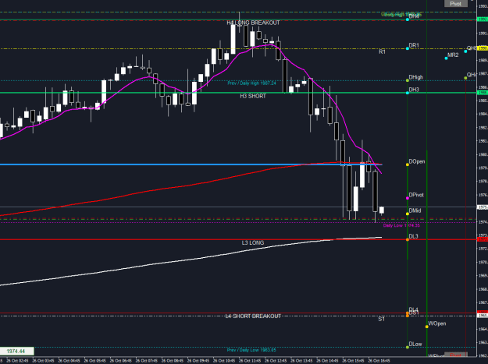This screenshot has width=488, height=364.
Task: Click the 1974.44 price box
Action: coord(16,351)
